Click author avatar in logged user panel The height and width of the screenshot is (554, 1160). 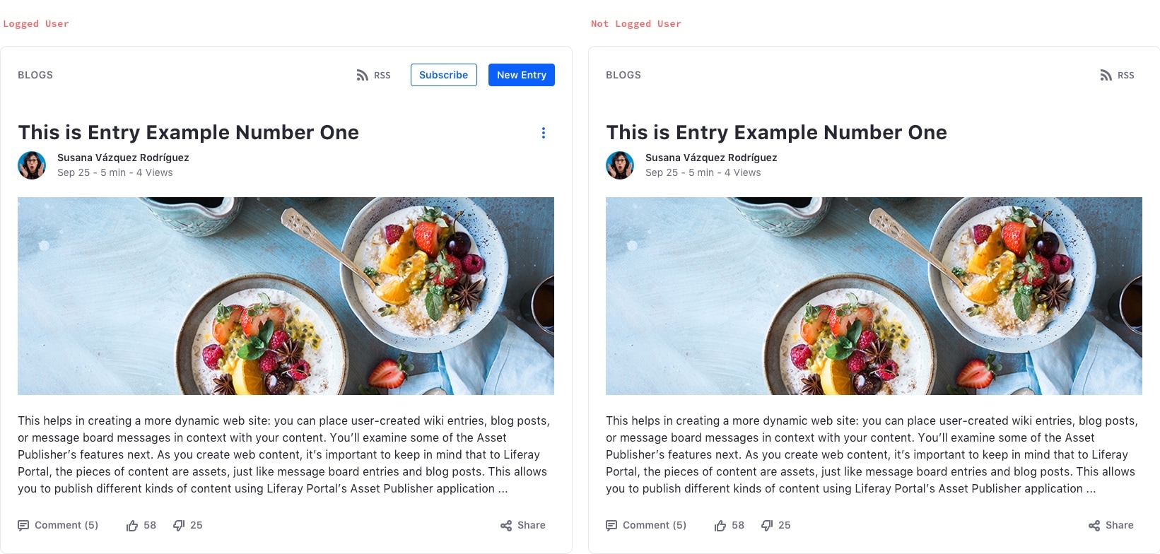pyautogui.click(x=32, y=165)
